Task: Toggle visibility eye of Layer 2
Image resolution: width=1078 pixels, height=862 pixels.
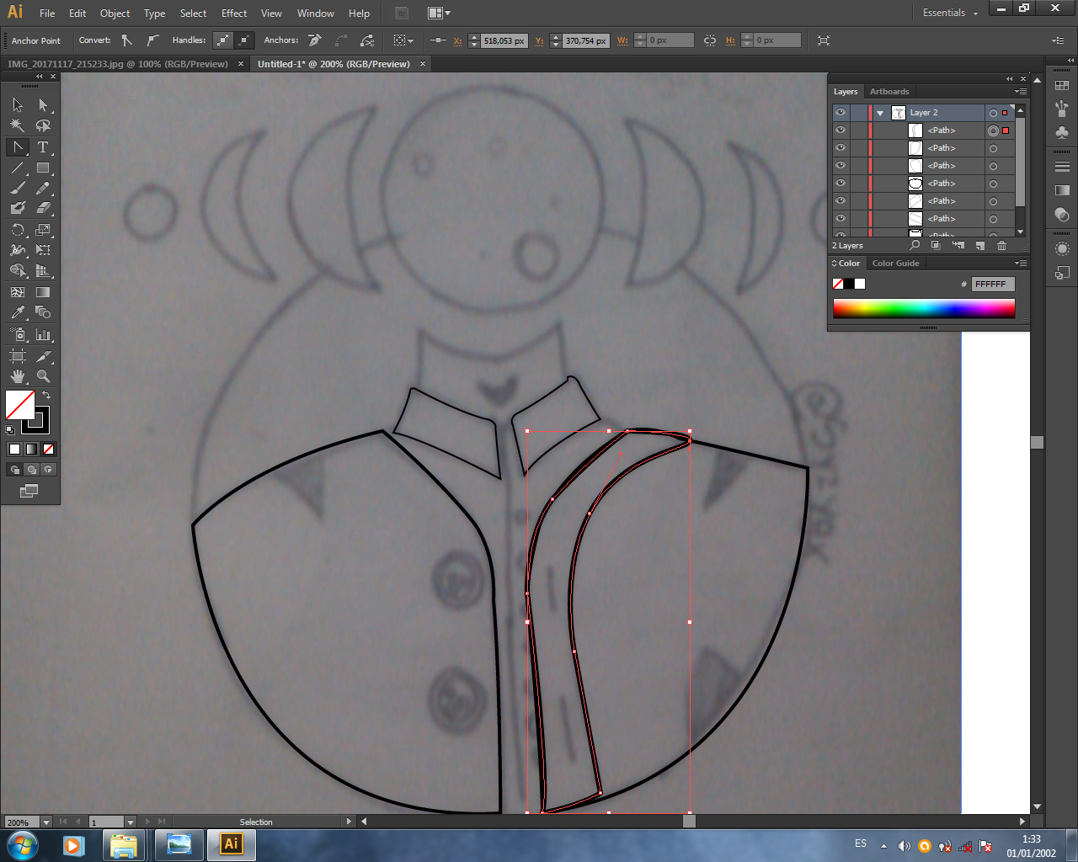Action: (841, 112)
